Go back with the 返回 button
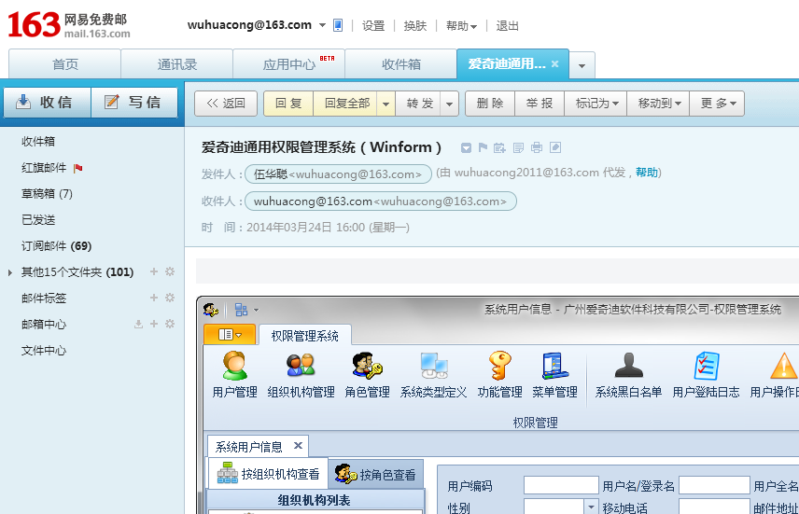799x514 pixels. pos(226,104)
